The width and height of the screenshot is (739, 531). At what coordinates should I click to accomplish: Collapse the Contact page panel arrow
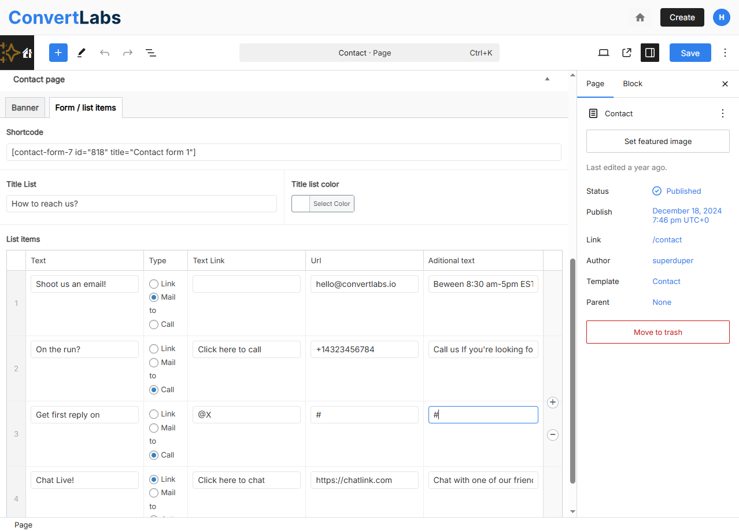coord(547,79)
